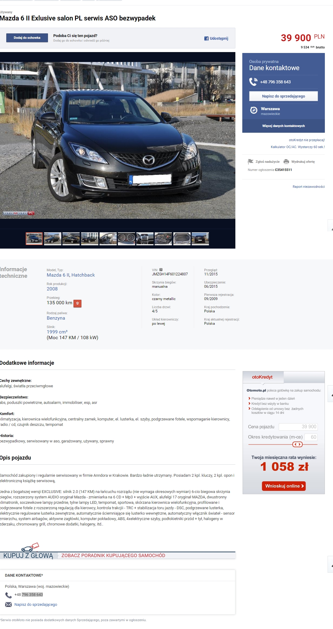Click the loan period slider handle

[x=297, y=444]
